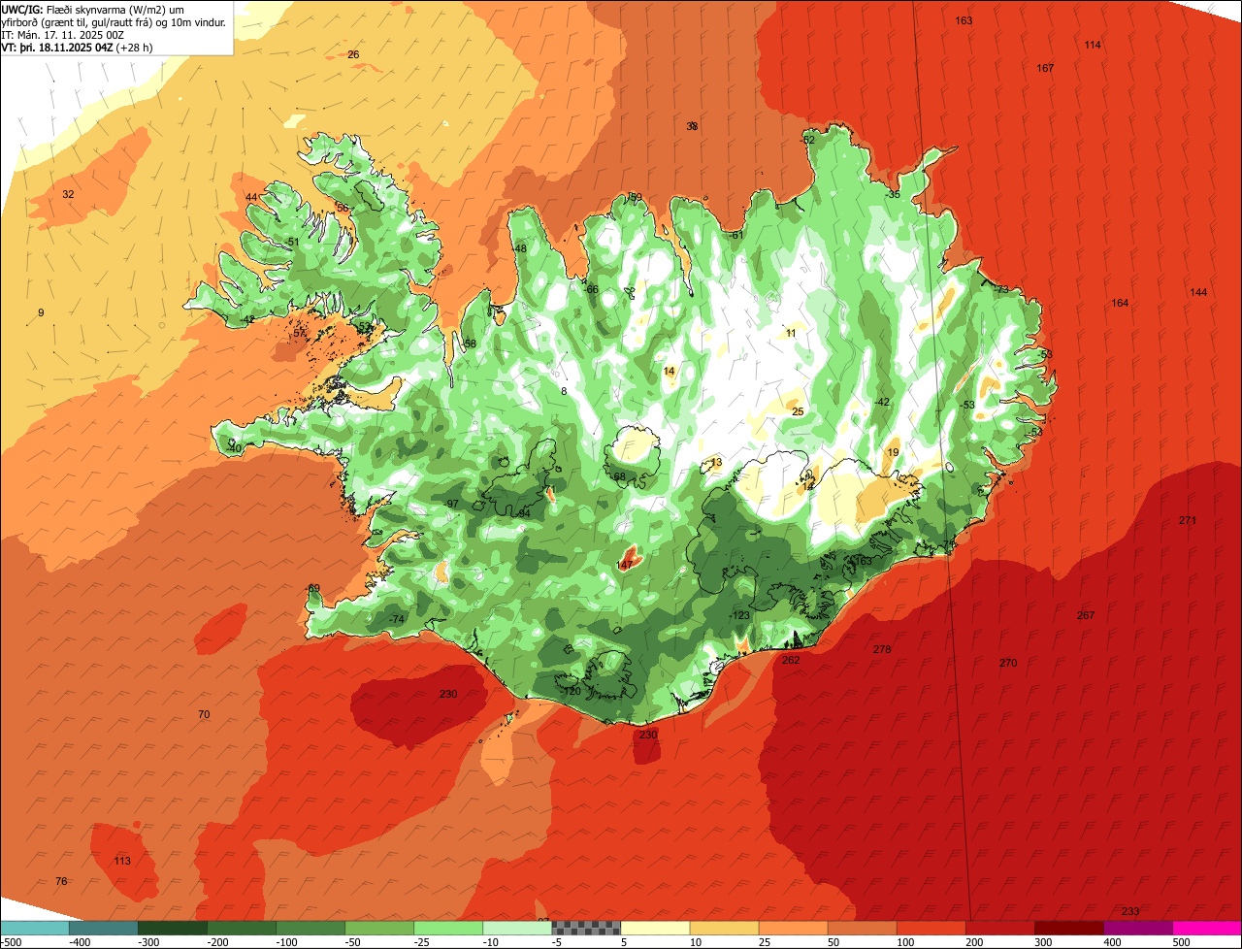Image resolution: width=1242 pixels, height=949 pixels.
Task: Click the red-orange swatch for 100 to 200
Action: point(930,928)
